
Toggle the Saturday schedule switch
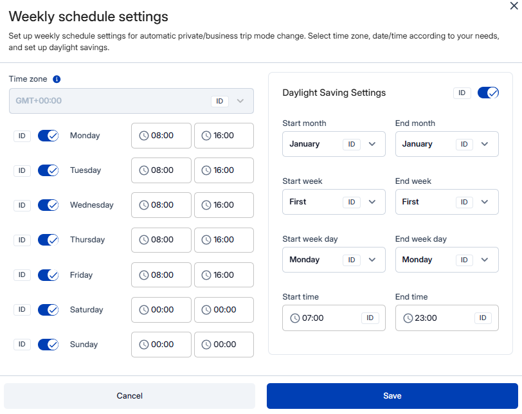tap(48, 310)
